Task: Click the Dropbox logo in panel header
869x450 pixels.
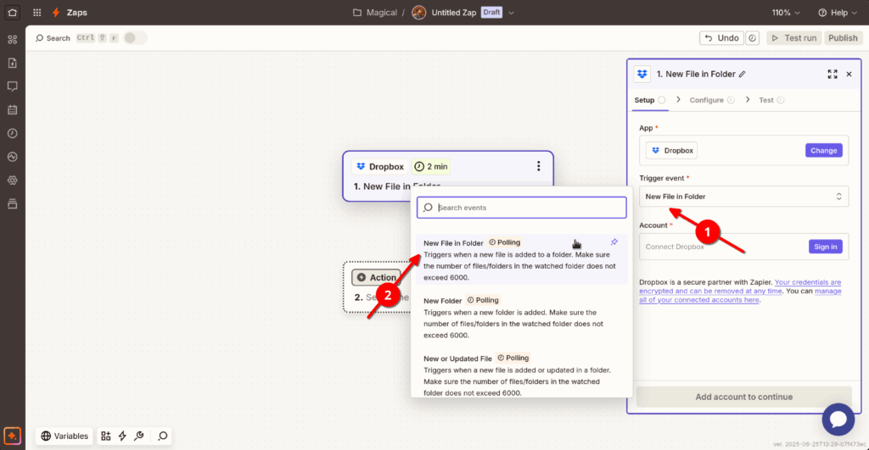Action: pos(642,75)
